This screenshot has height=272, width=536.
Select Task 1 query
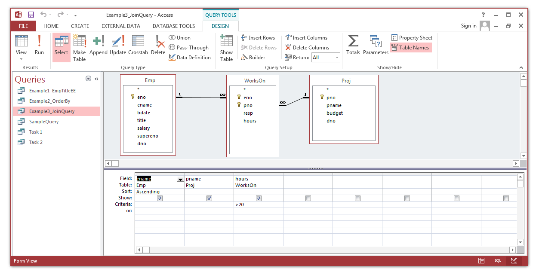(57, 132)
